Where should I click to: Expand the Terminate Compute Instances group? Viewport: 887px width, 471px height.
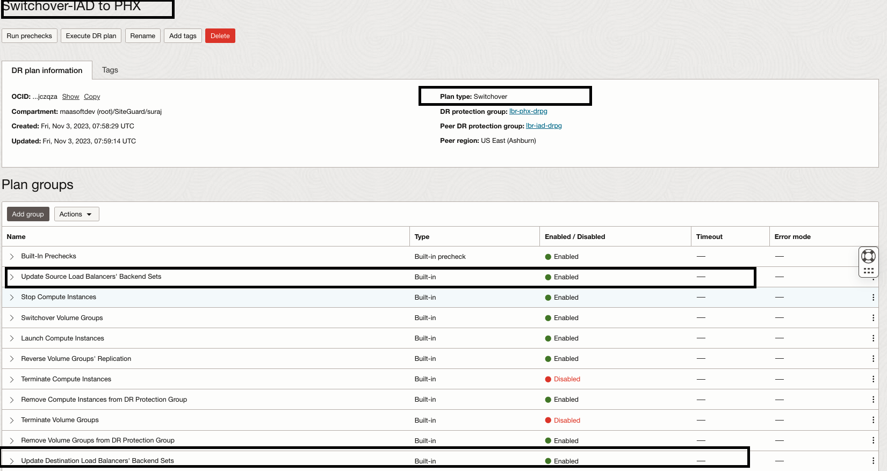pos(12,379)
